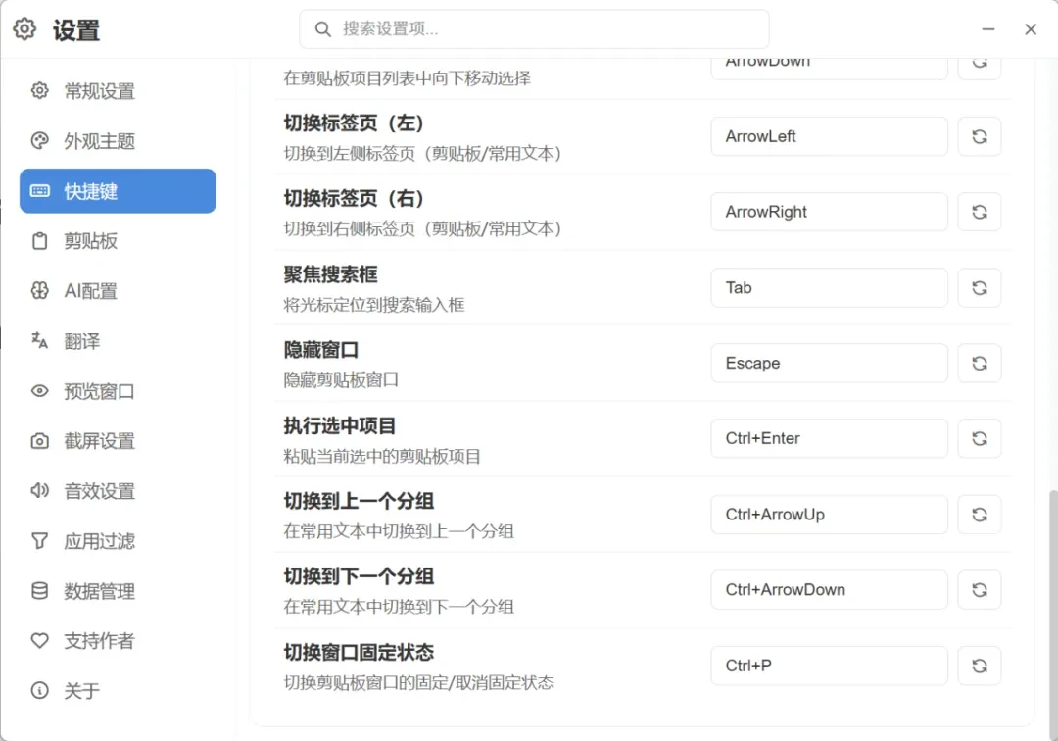
Task: Reset the 切换标签页（左） shortcut
Action: tap(979, 136)
